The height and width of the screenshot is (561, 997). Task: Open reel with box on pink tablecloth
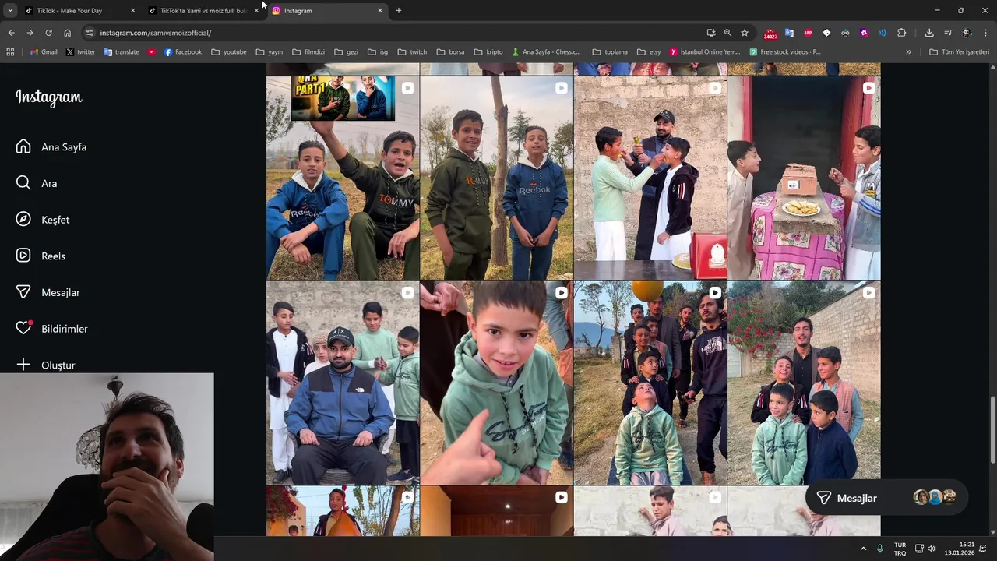[804, 178]
